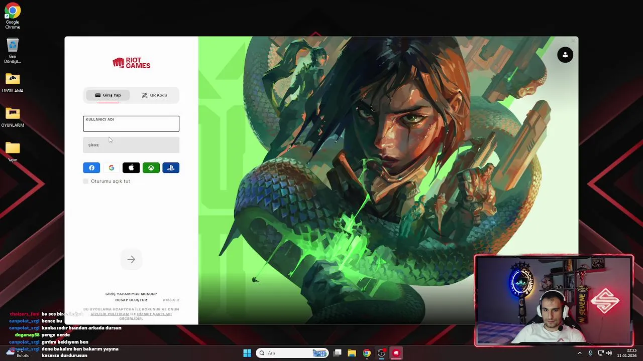Click the v123.0.2 version text
This screenshot has width=643, height=361.
[171, 300]
